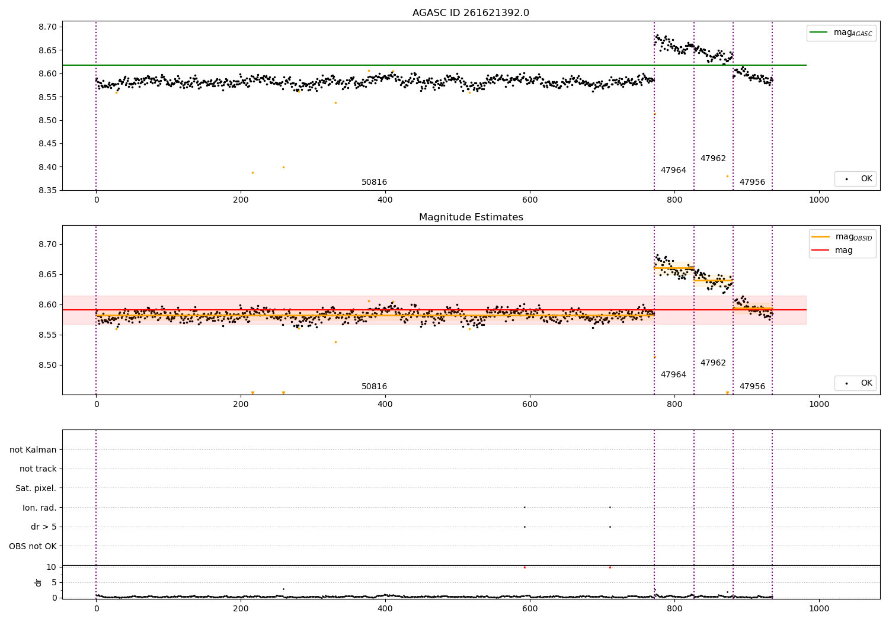Click the 8.45 tick of the AGASC plot
This screenshot has height=622, width=889.
click(x=49, y=144)
